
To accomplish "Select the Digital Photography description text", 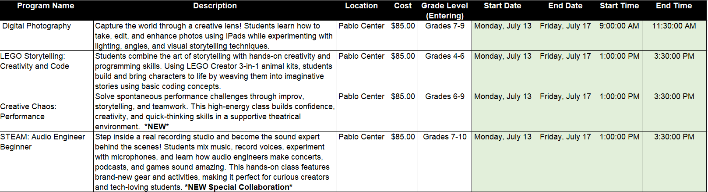I will coord(214,36).
